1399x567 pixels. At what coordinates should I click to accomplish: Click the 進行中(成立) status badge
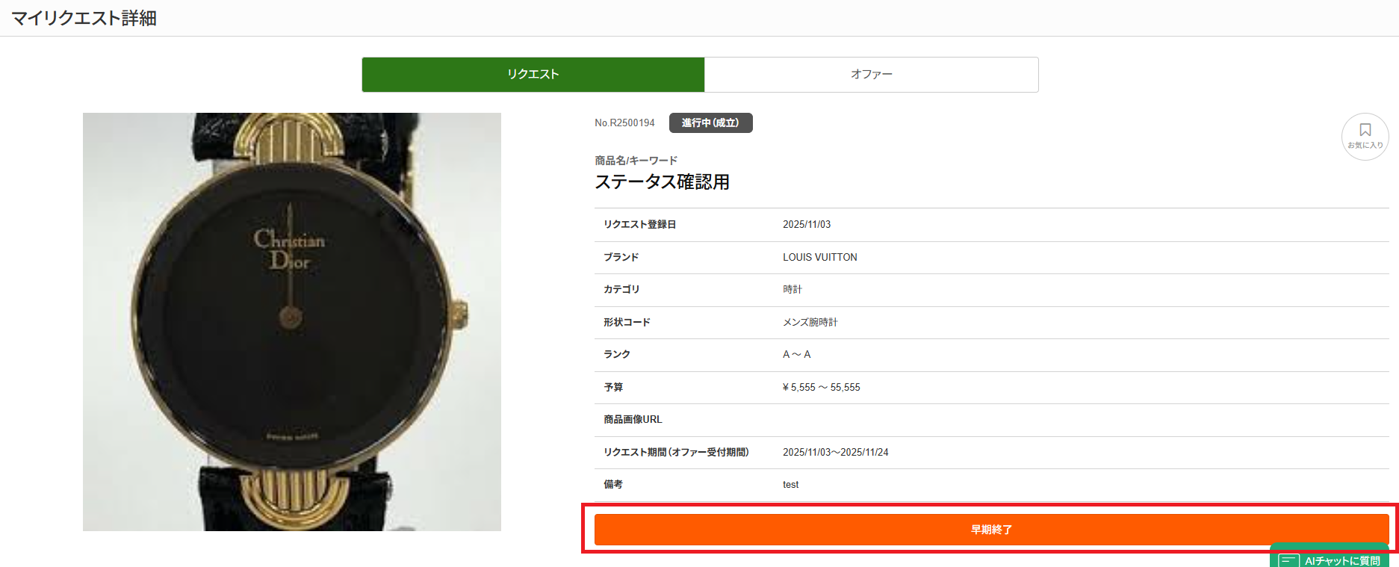[710, 123]
